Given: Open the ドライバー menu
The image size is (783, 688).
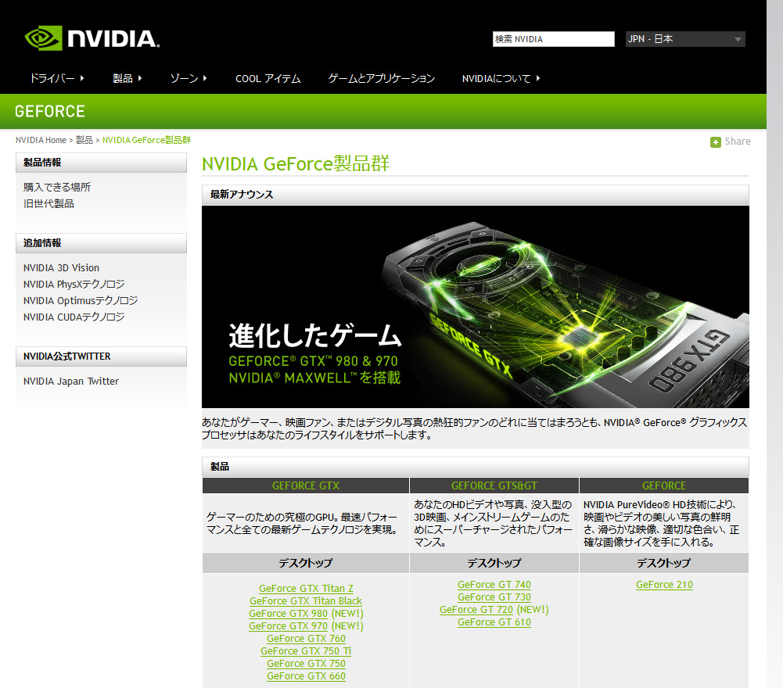Looking at the screenshot, I should pyautogui.click(x=56, y=78).
